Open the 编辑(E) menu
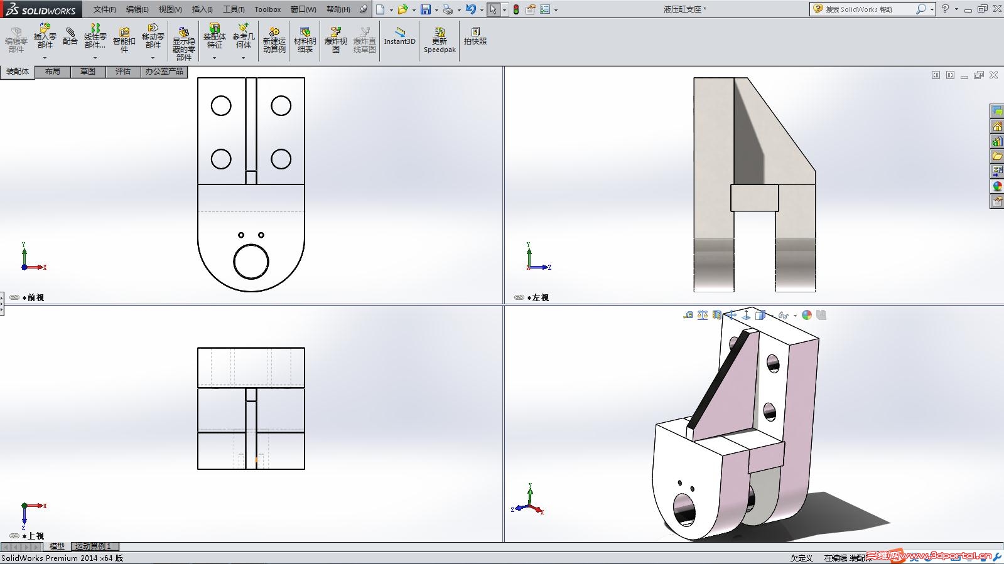This screenshot has height=564, width=1004. coord(138,9)
